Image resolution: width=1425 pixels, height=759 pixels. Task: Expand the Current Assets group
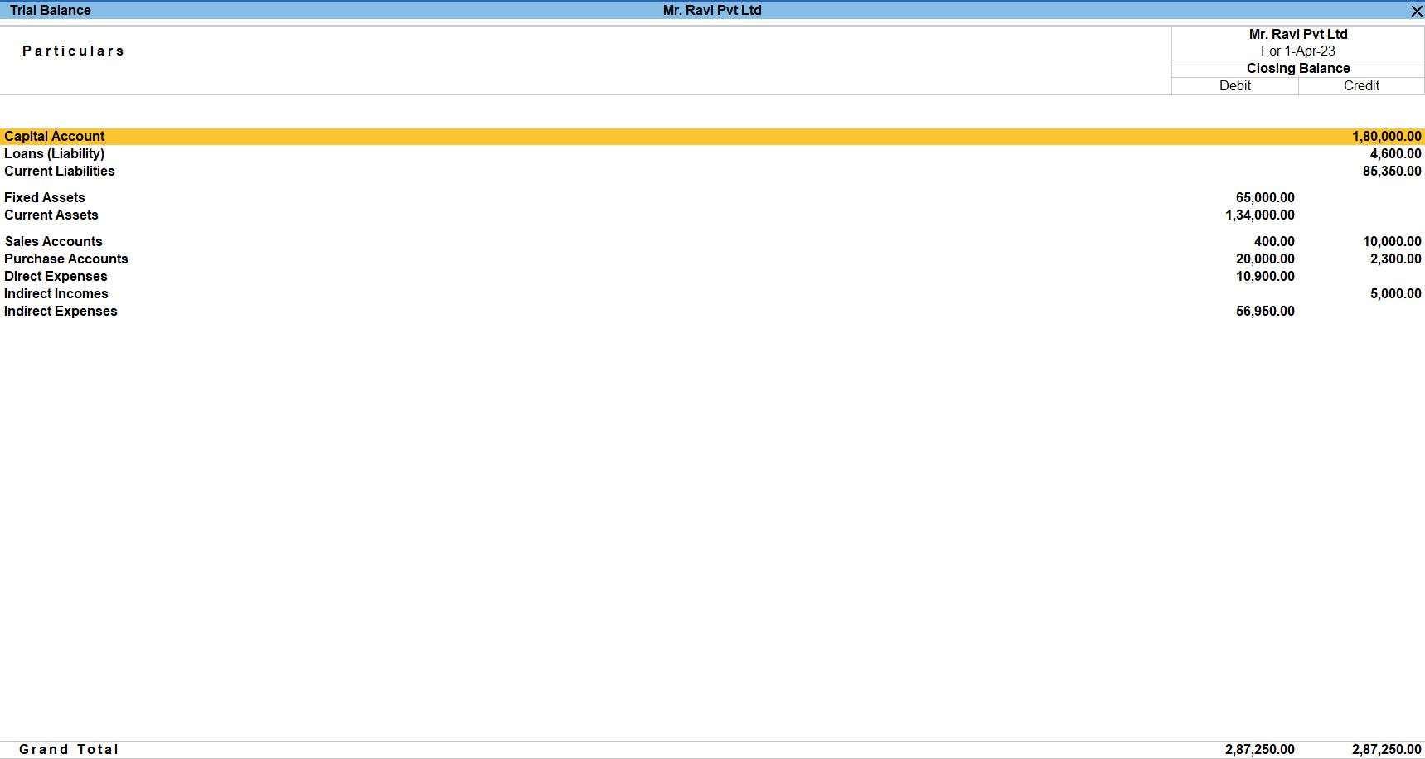[x=51, y=215]
